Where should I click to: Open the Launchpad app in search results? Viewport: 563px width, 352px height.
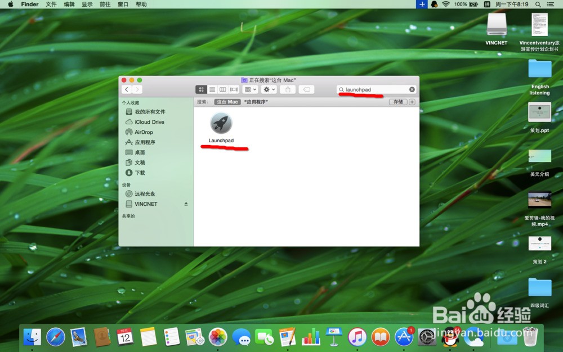coord(221,124)
